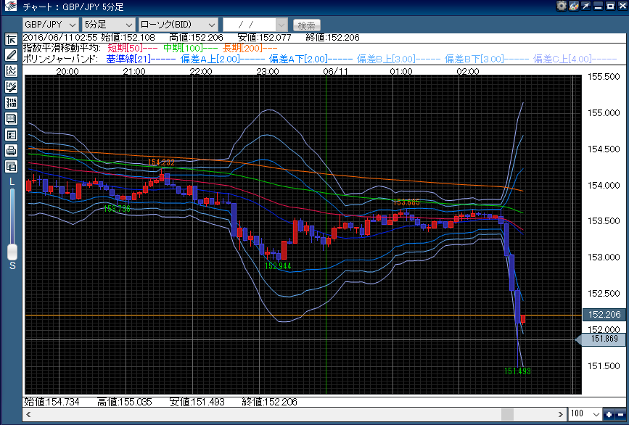
Task: Close the chart window
Action: point(622,6)
